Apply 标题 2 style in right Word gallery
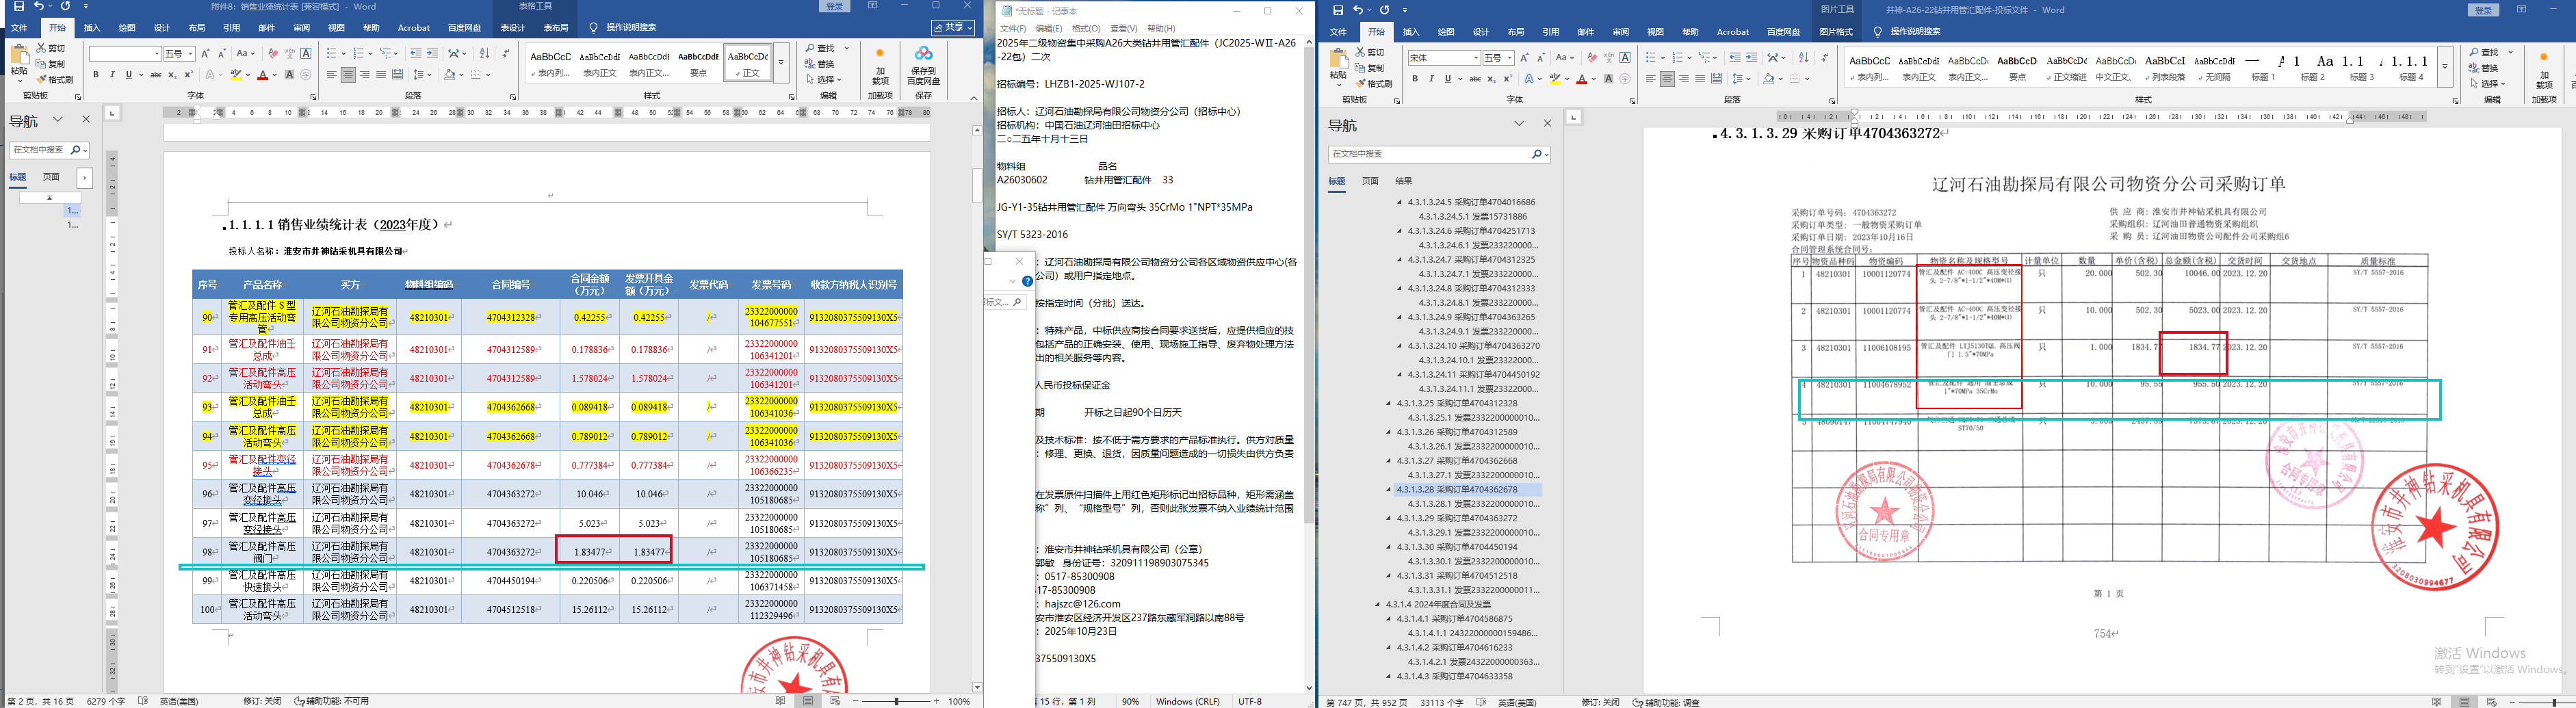Screen dimensions: 2576x708 tap(2313, 67)
